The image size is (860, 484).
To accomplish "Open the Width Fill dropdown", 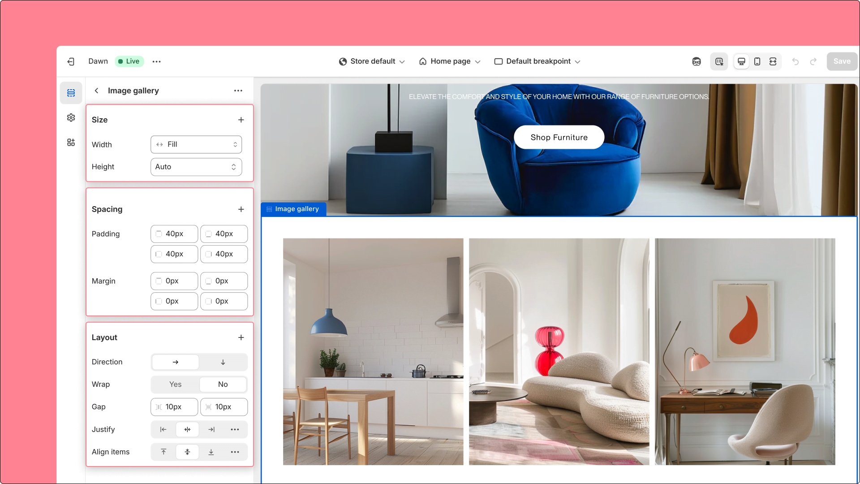I will pyautogui.click(x=196, y=144).
